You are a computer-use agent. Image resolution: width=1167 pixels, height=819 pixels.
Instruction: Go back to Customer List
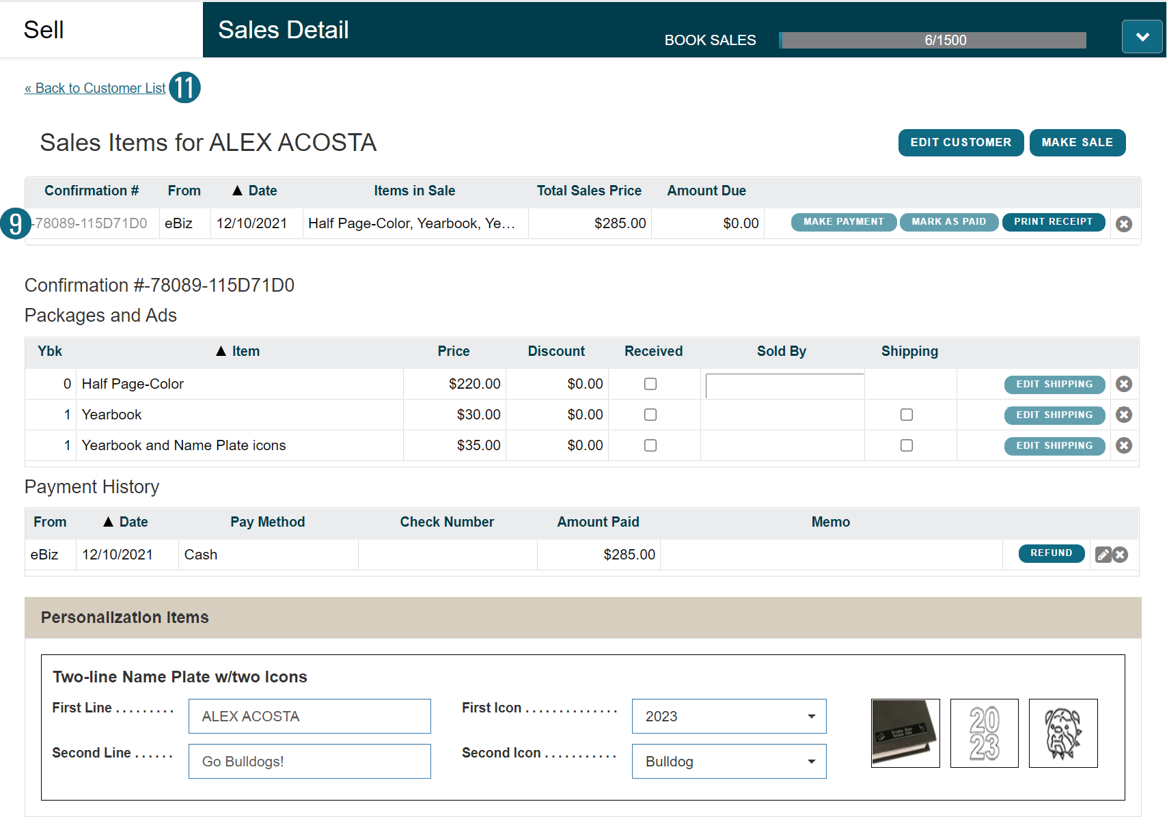pos(95,88)
